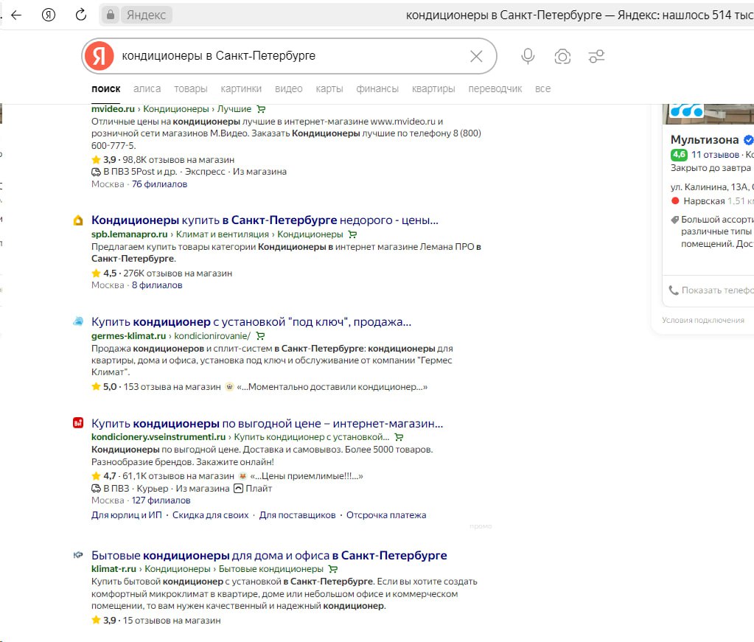Start voice search with microphone icon
The image size is (754, 642).
click(x=528, y=56)
